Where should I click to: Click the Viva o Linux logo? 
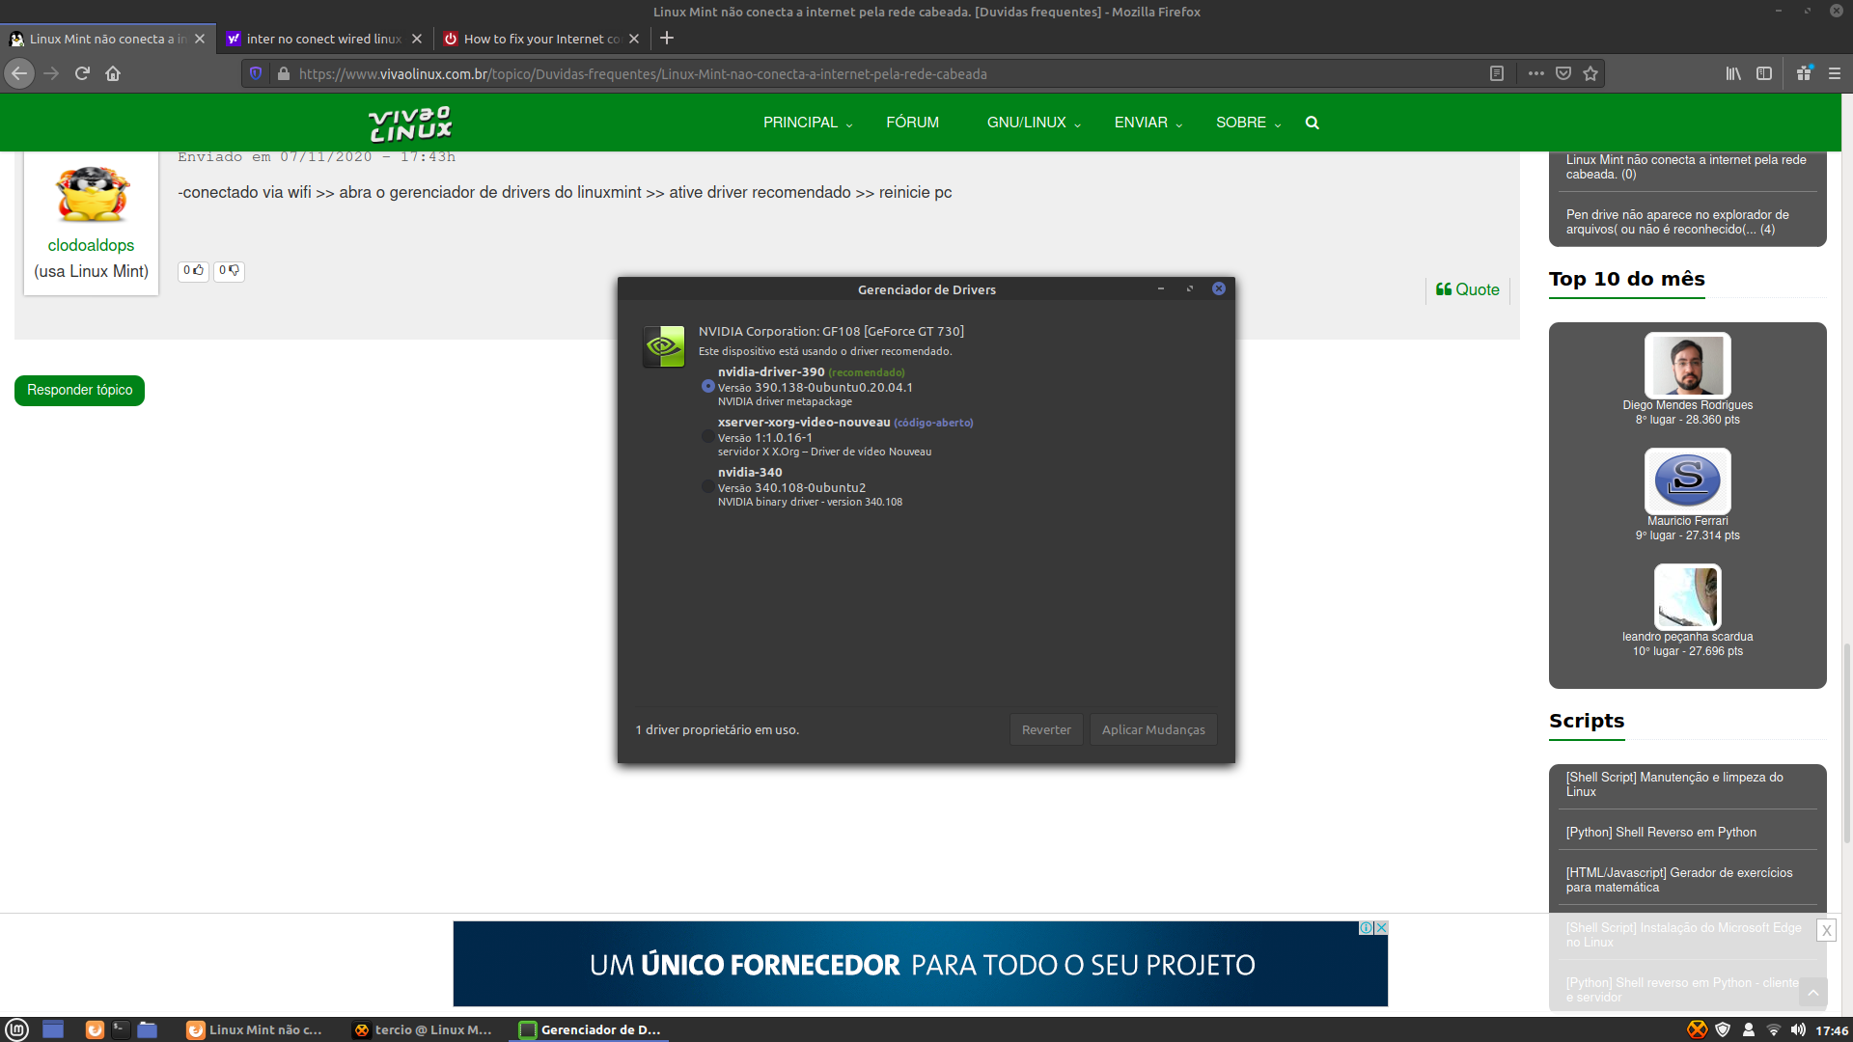point(410,123)
